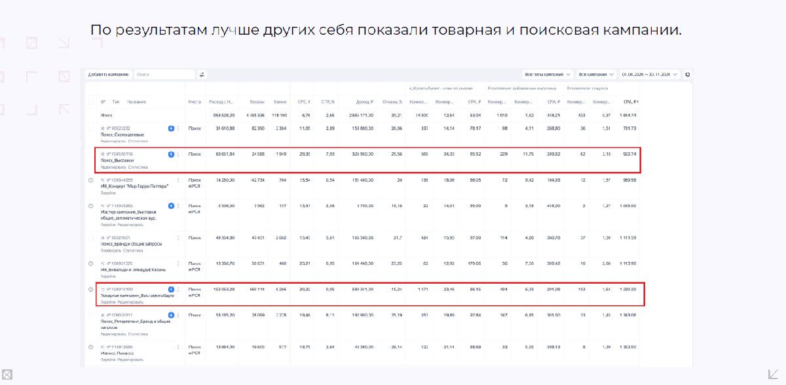Image resolution: width=786 pixels, height=385 pixels.
Task: Toggle the select-all checkbox in table header
Action: pos(90,102)
